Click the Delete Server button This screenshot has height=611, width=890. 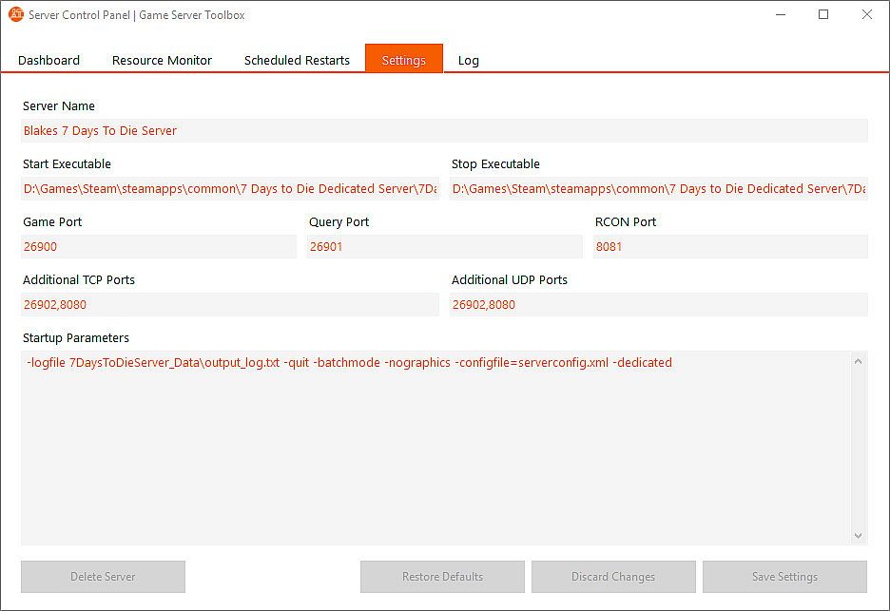(x=103, y=577)
